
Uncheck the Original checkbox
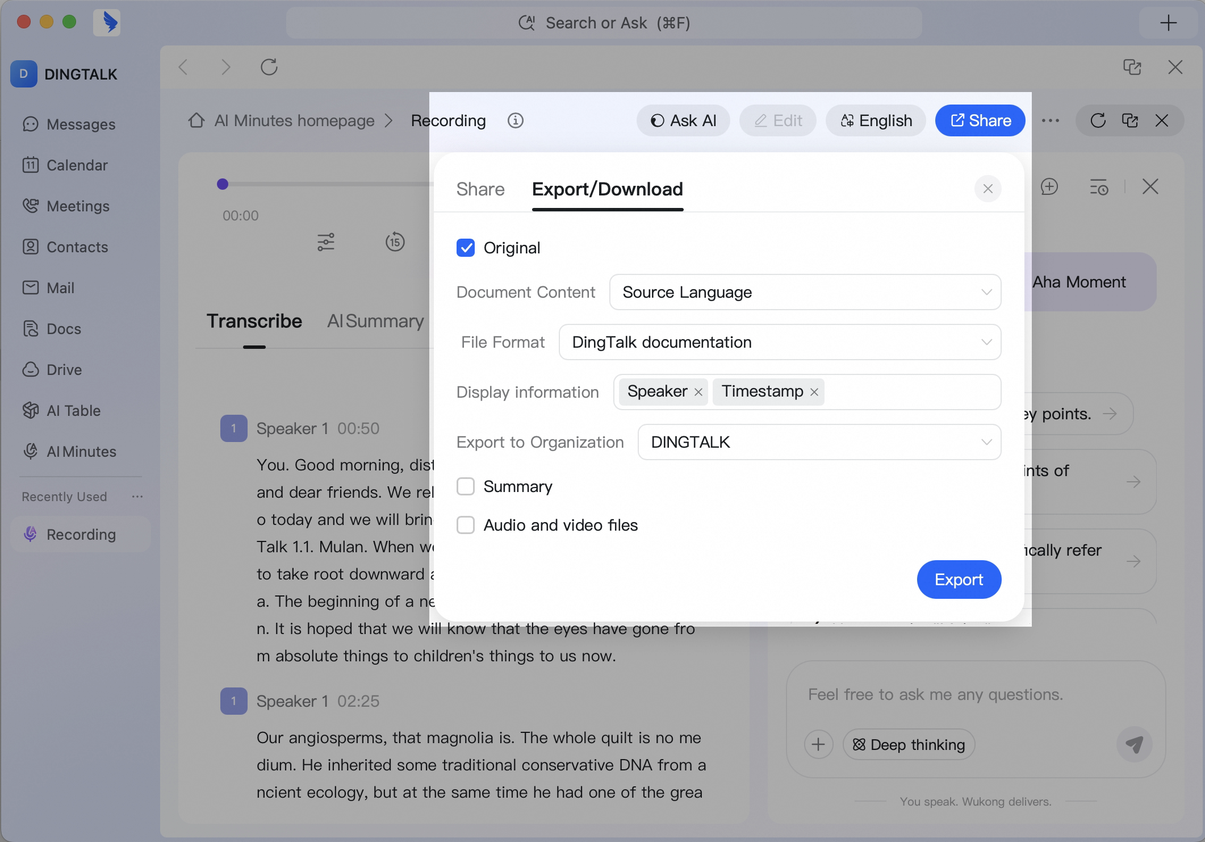tap(466, 248)
